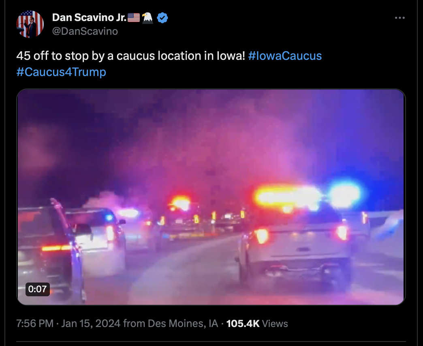Click the Jan 15, 2024 date text

tap(91, 323)
